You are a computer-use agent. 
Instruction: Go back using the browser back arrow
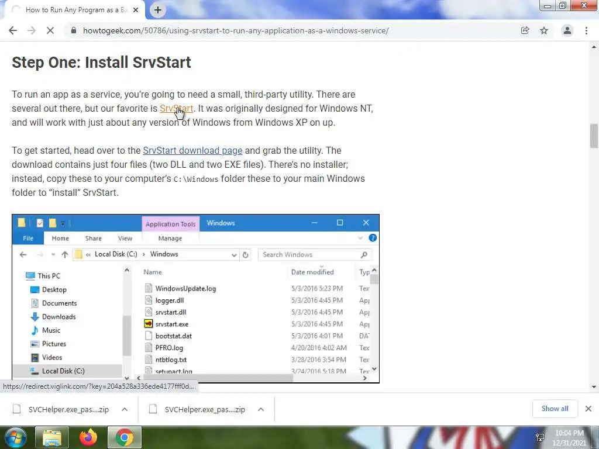(x=13, y=30)
